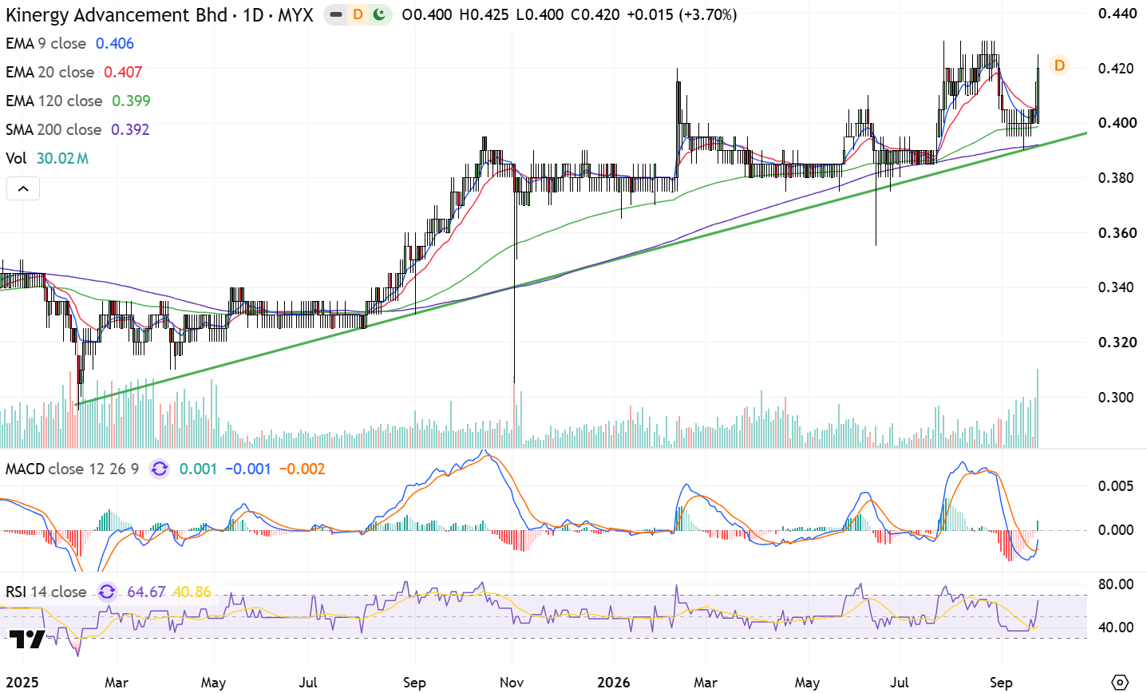The height and width of the screenshot is (693, 1147).
Task: Click the orange D badge in header
Action: (x=358, y=14)
